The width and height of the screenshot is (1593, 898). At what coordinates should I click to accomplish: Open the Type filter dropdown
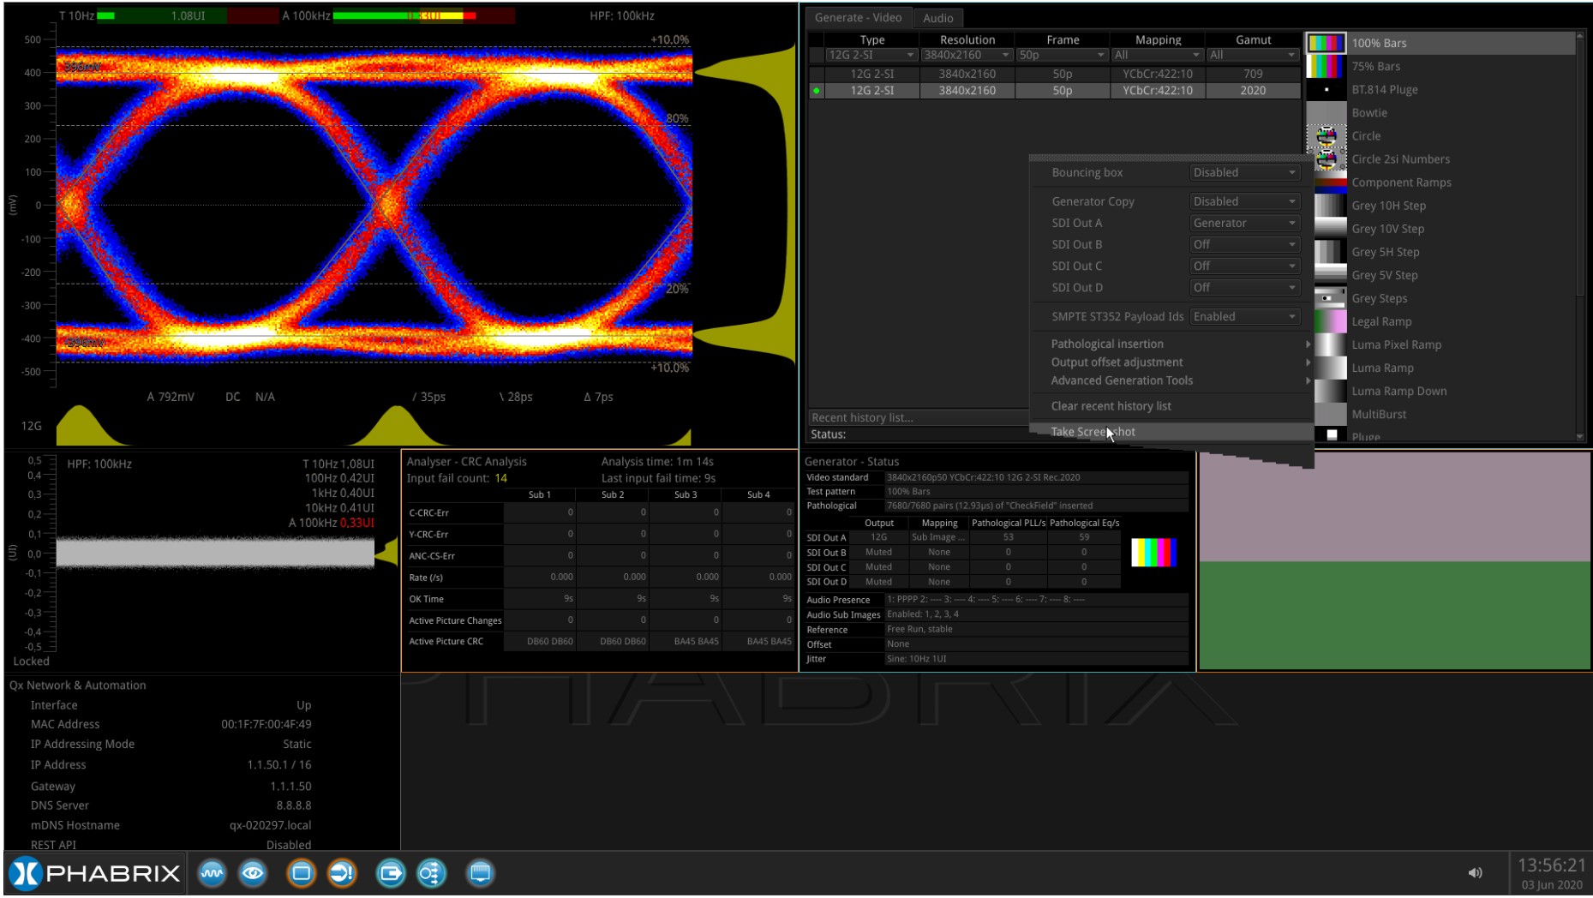tap(871, 55)
